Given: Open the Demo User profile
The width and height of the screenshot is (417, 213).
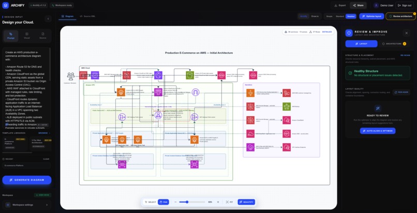Looking at the screenshot, I should tap(383, 5).
